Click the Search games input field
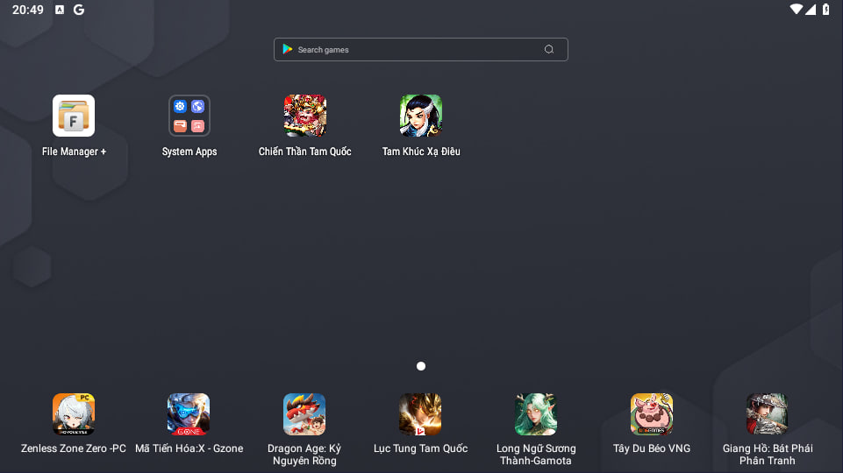The image size is (843, 473). [412, 50]
